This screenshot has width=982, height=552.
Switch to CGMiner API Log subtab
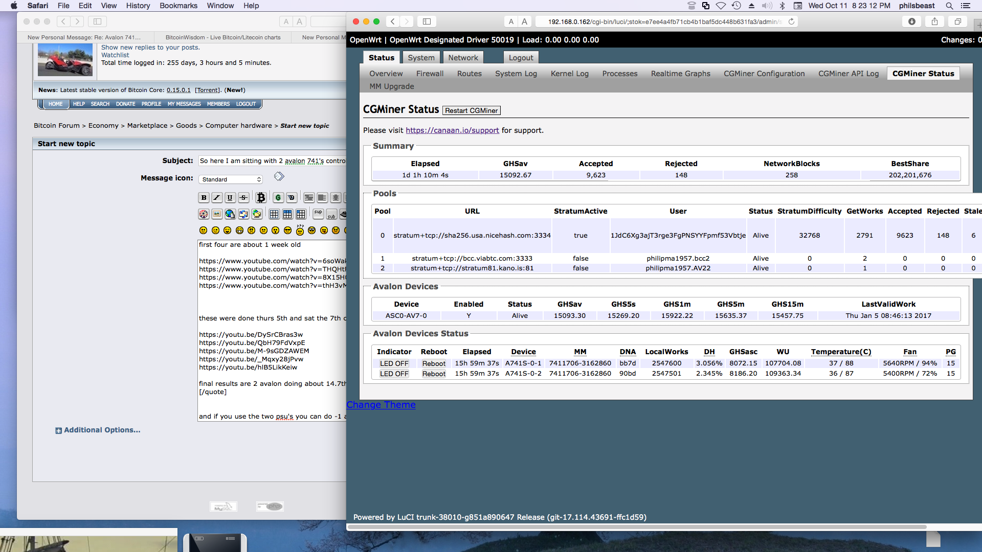[848, 74]
